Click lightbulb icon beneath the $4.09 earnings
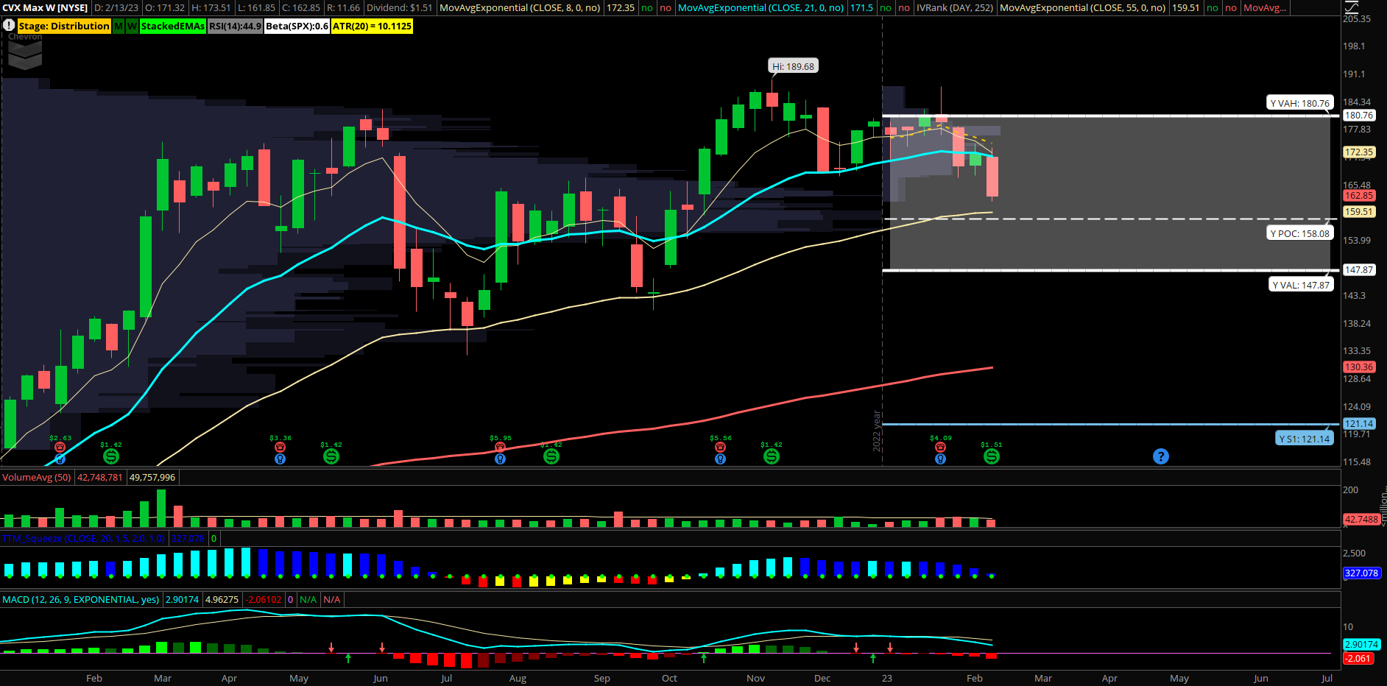Image resolution: width=1387 pixels, height=686 pixels. tap(941, 459)
